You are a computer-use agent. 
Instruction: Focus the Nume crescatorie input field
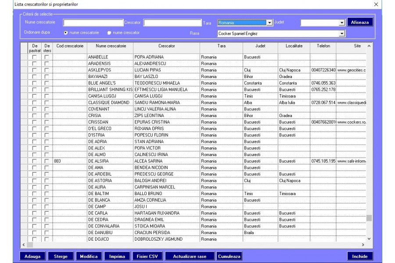pos(93,23)
